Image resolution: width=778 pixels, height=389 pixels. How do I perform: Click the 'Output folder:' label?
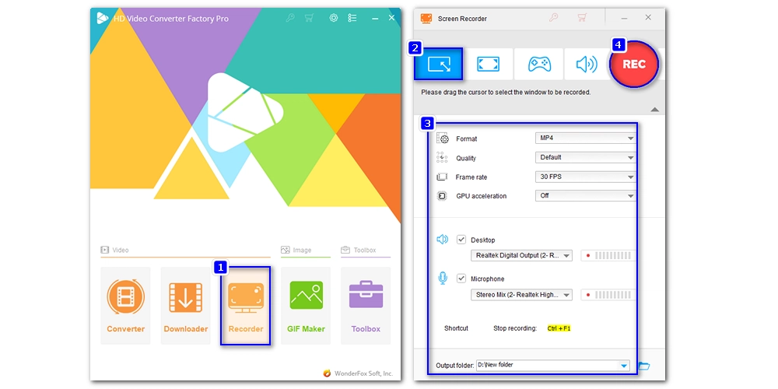[x=454, y=366]
